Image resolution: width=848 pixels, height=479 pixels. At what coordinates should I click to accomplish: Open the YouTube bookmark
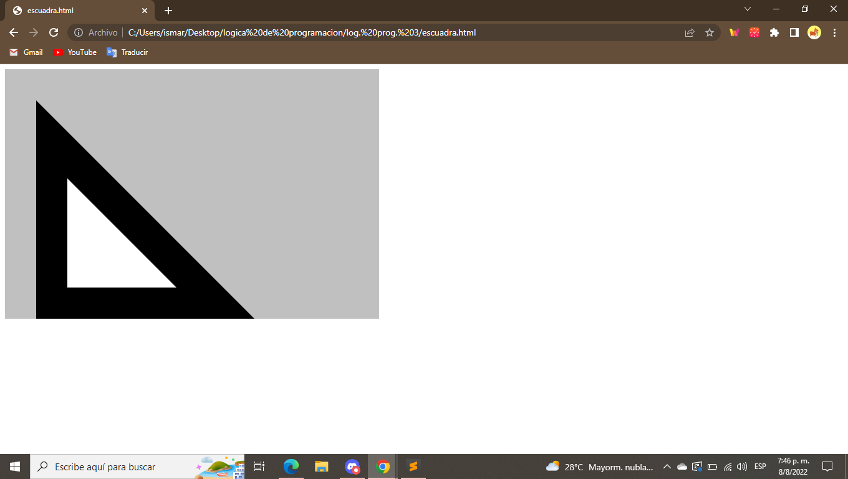75,52
